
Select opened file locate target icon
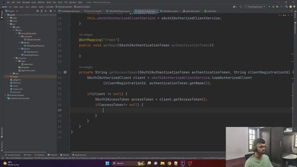(38, 11)
